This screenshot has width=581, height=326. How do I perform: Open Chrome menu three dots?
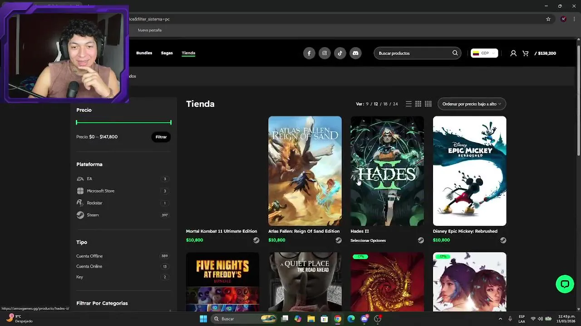(x=574, y=19)
